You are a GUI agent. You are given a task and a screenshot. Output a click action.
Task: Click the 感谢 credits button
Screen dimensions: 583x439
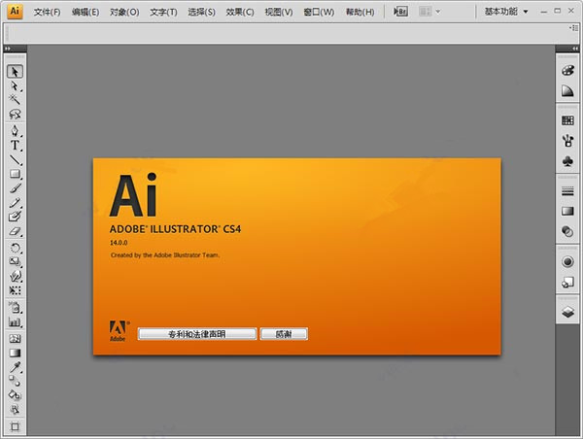click(284, 334)
